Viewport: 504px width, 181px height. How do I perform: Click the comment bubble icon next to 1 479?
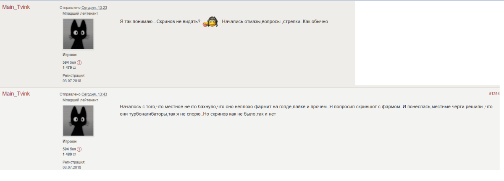tap(75, 67)
